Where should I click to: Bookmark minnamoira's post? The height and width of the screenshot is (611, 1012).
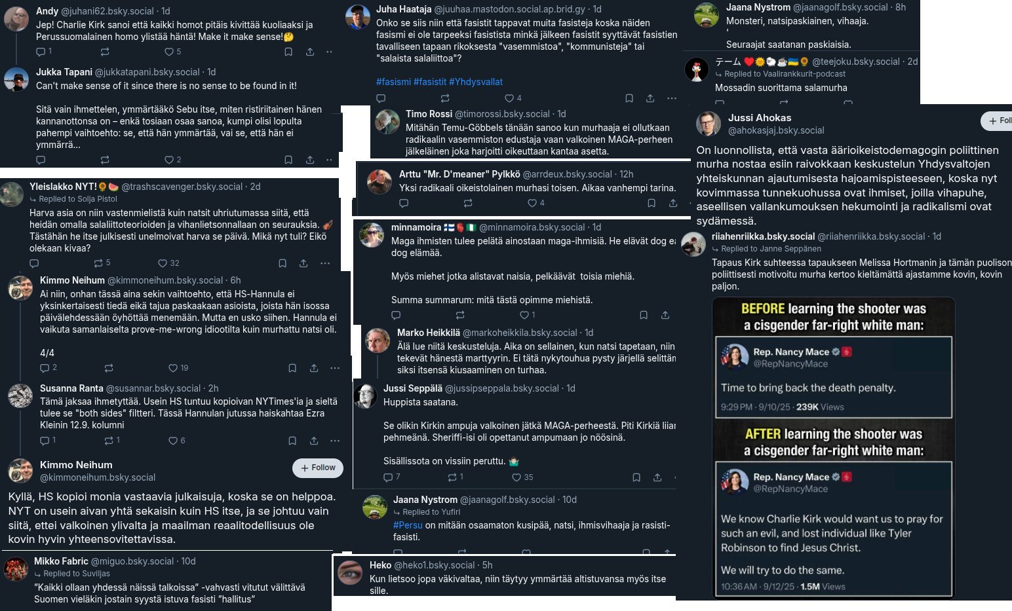[644, 315]
